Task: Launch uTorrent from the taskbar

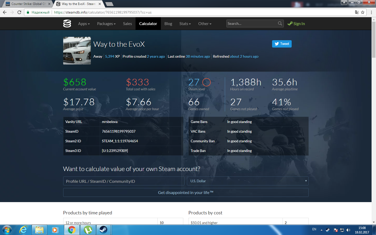Action: pyautogui.click(x=88, y=230)
